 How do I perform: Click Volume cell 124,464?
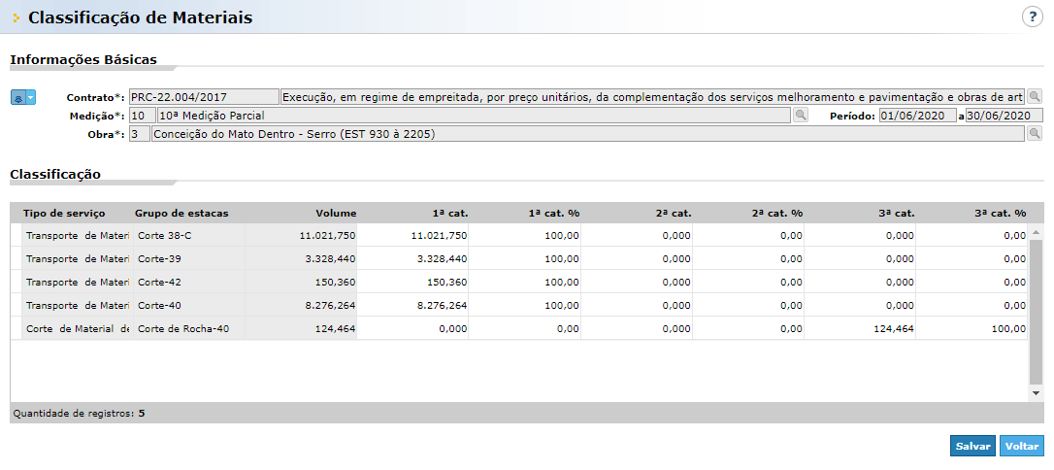[301, 329]
